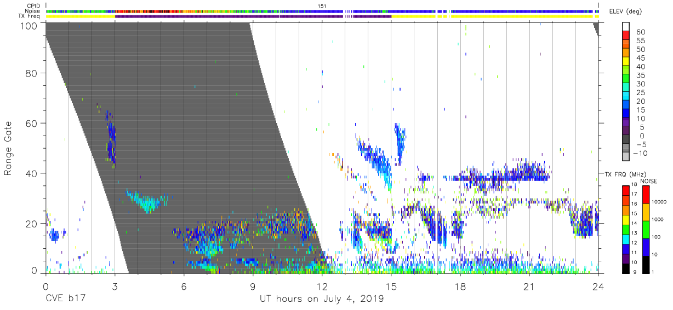Click the TX FRQ (MHz) legend title
The width and height of the screenshot is (673, 310).
pos(622,174)
